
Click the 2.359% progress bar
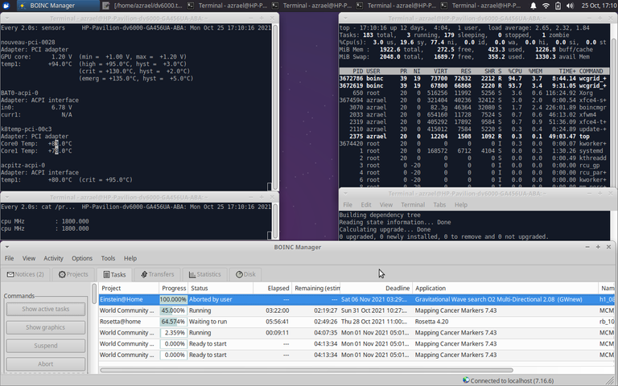174,332
